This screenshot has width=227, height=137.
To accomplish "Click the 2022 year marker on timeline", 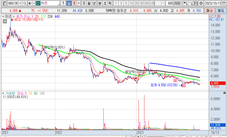I will tap(59, 132).
